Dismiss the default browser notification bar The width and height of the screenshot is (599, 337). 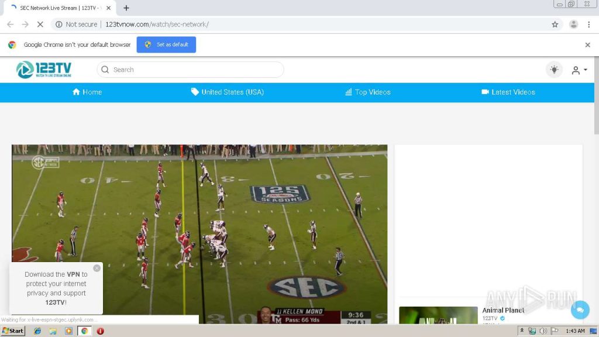[587, 44]
